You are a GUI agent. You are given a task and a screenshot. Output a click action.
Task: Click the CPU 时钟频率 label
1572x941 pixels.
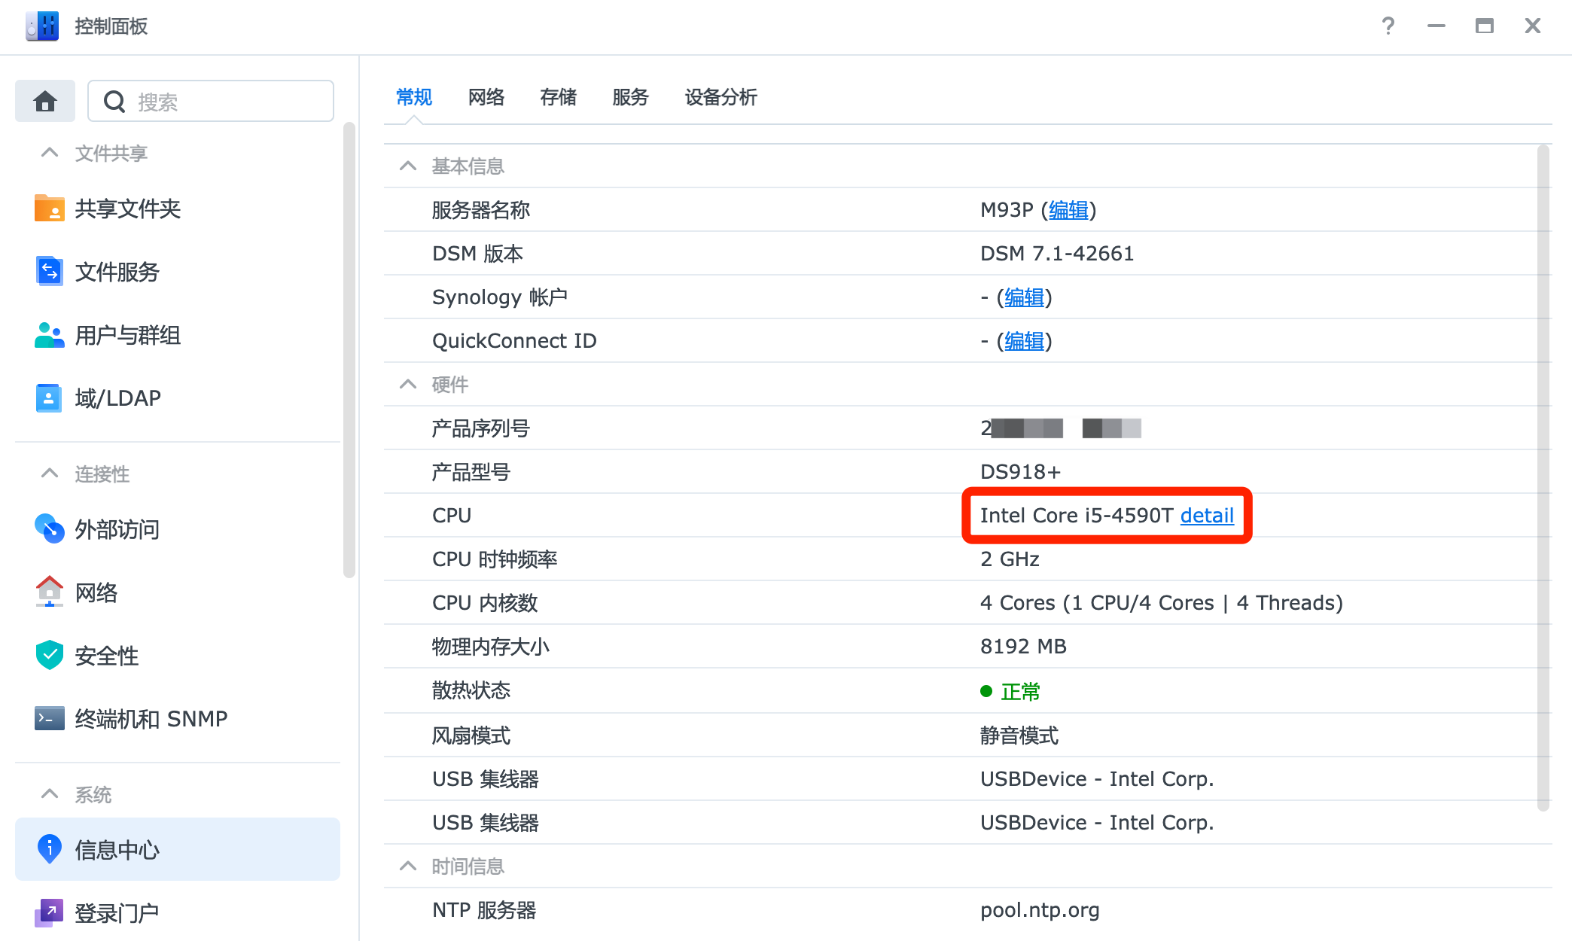(x=495, y=559)
